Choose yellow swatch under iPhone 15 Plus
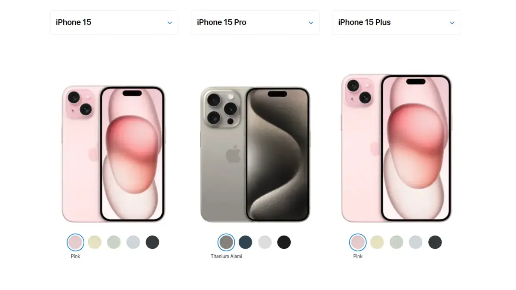This screenshot has width=516, height=290. (x=377, y=242)
